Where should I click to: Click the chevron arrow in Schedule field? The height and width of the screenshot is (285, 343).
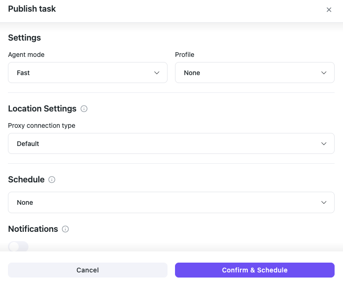324,202
